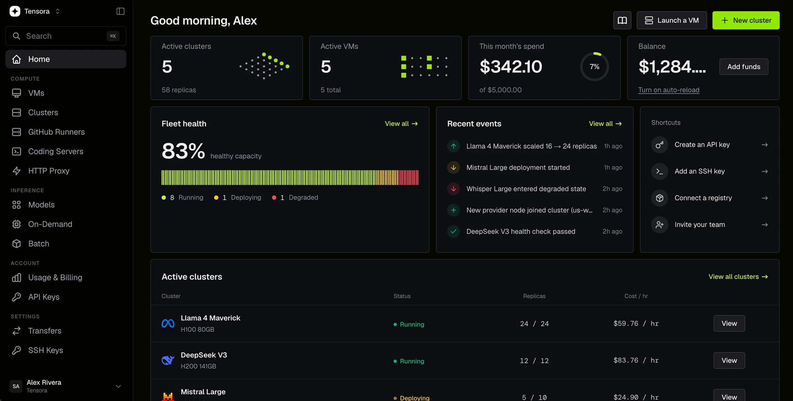Click the Transfers arrows icon
This screenshot has width=793, height=401.
17,331
